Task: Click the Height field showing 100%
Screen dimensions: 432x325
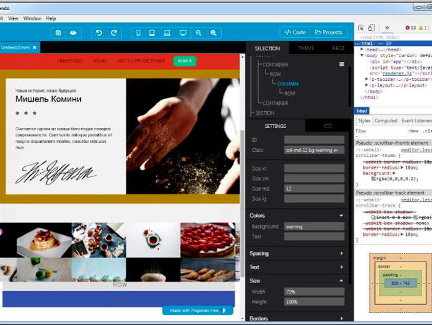Action: click(x=314, y=302)
